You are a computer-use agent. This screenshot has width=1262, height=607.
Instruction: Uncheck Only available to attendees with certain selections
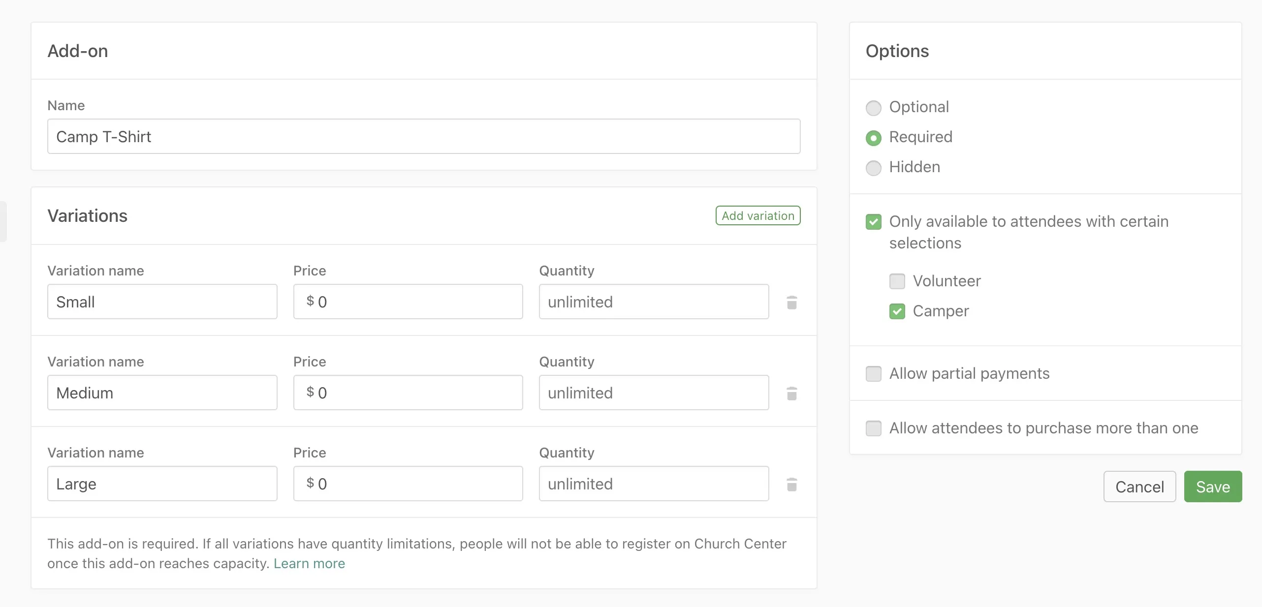pos(873,222)
